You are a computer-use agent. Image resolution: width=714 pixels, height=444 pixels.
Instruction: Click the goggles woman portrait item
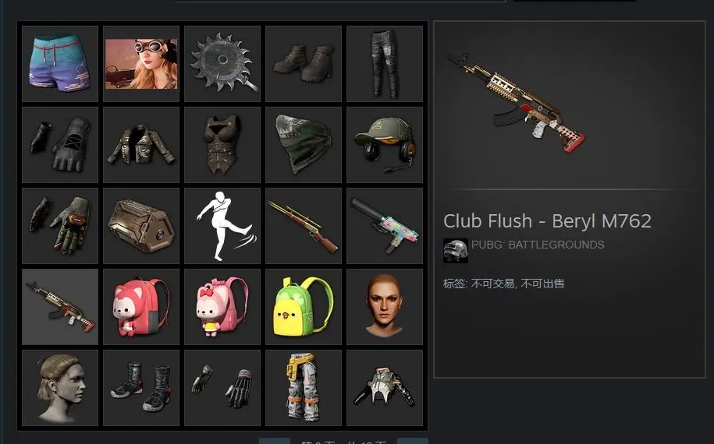tap(141, 64)
